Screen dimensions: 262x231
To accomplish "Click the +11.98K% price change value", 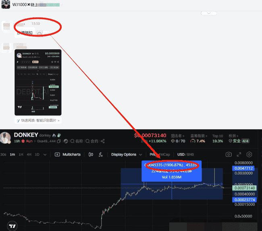I will click(157, 141).
